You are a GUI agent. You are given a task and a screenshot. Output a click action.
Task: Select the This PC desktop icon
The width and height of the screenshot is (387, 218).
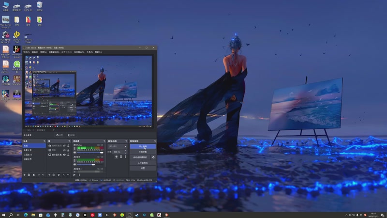click(5, 6)
